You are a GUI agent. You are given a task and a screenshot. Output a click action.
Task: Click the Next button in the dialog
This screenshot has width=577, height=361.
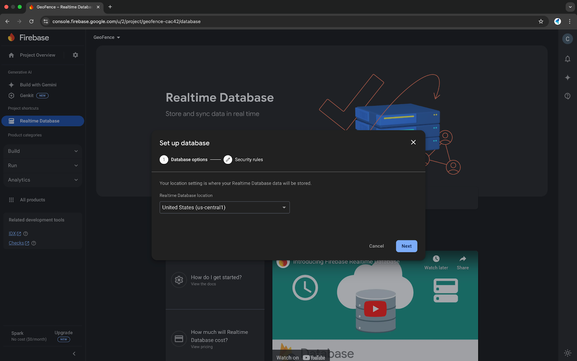(406, 246)
